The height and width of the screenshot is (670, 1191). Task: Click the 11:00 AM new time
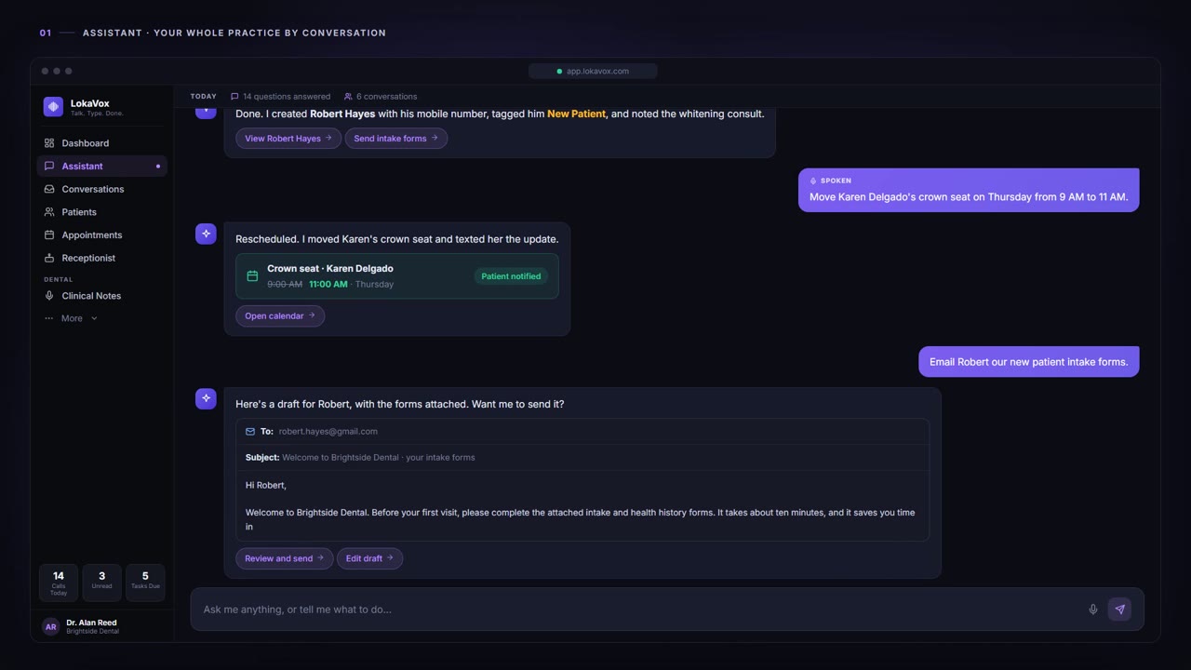pos(328,285)
